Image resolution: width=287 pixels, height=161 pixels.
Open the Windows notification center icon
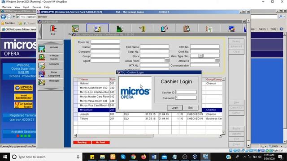point(281,157)
